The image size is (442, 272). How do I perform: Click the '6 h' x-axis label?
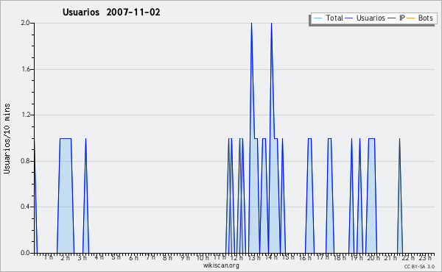[133, 257]
